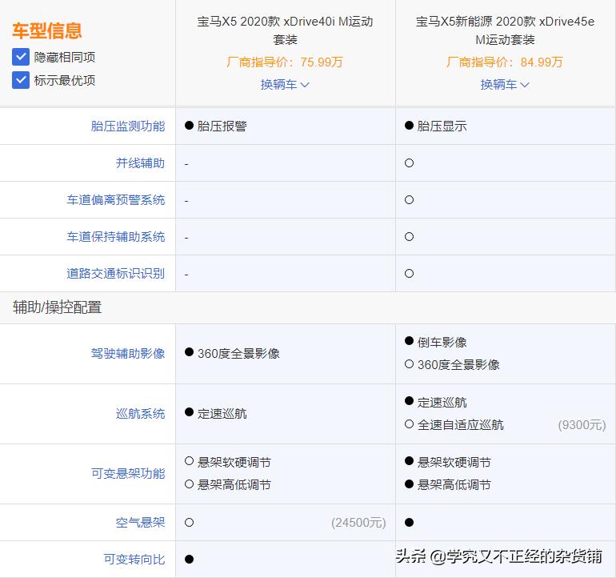Image resolution: width=616 pixels, height=578 pixels.
Task: Open the 空气悬架 link
Action: (x=140, y=523)
